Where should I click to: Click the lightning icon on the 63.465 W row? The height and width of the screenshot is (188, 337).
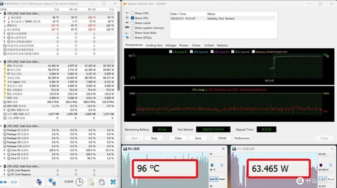point(5,66)
